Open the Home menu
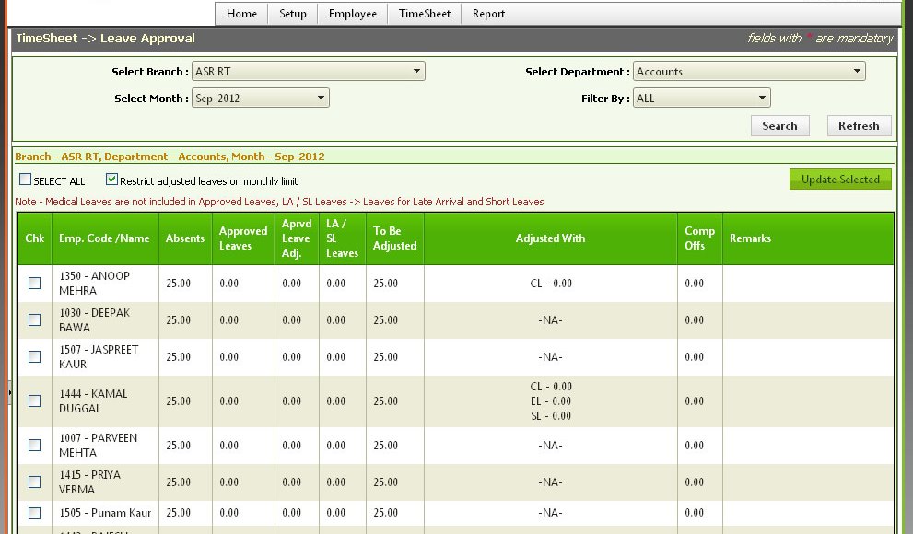The height and width of the screenshot is (534, 913). click(x=241, y=14)
